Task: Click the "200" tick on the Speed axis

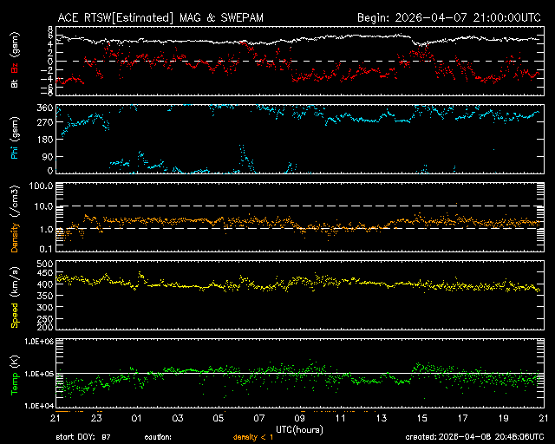Action: pos(45,327)
